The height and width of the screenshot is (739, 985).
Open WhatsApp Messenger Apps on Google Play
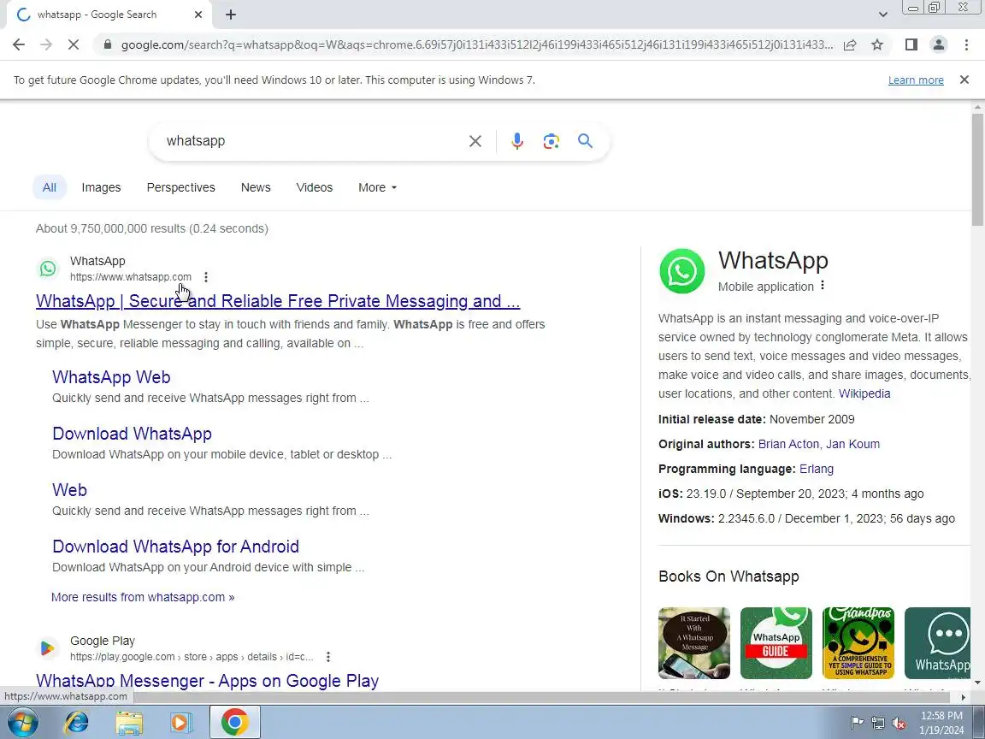coord(207,681)
